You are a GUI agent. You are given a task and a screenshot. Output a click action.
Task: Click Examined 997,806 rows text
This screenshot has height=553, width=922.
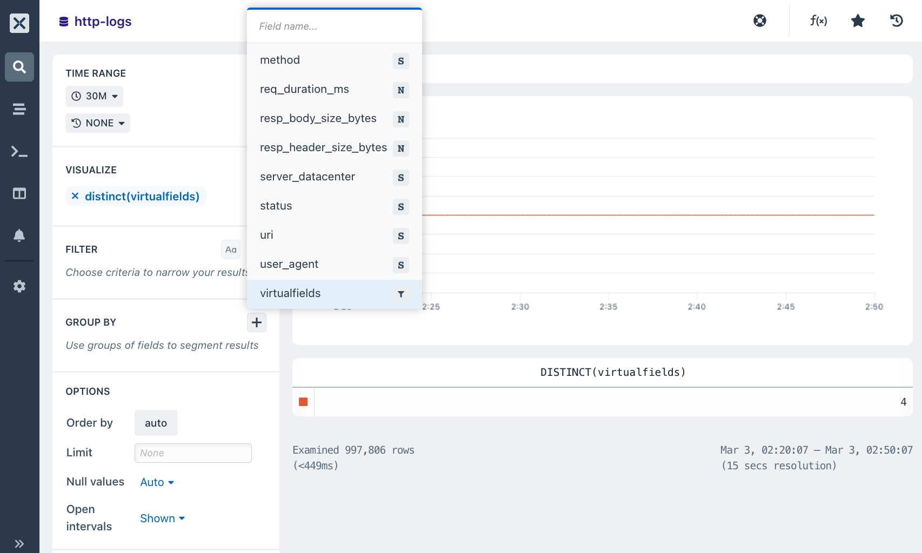click(x=353, y=450)
